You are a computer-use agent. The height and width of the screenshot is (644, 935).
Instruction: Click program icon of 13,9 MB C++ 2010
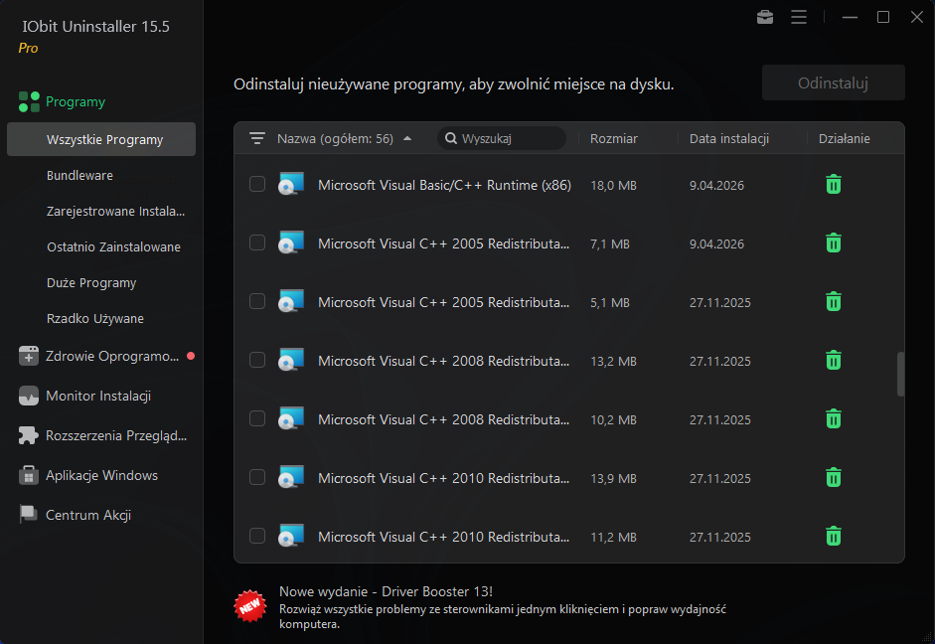(291, 477)
